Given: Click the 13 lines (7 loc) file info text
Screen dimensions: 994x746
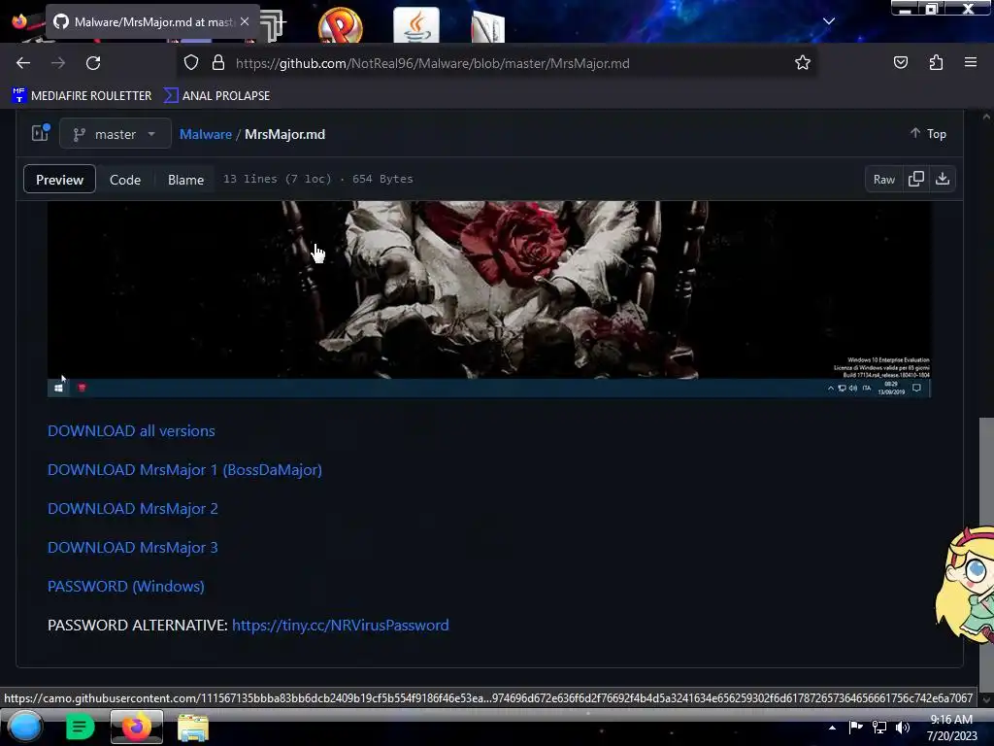Looking at the screenshot, I should click(x=277, y=179).
